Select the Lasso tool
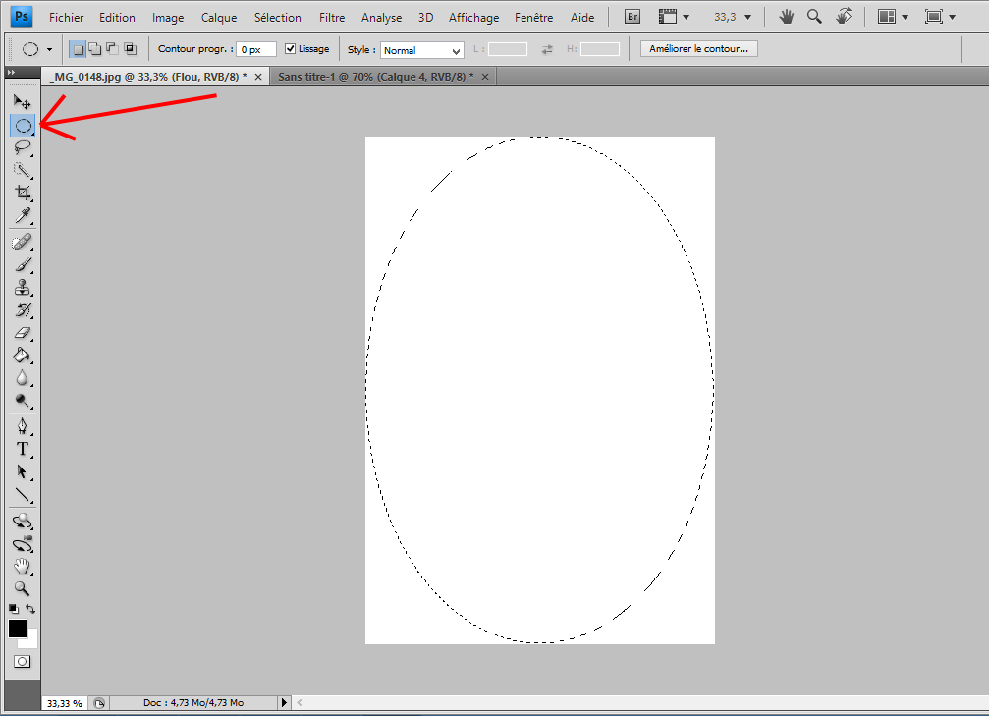The height and width of the screenshot is (716, 989). [23, 147]
